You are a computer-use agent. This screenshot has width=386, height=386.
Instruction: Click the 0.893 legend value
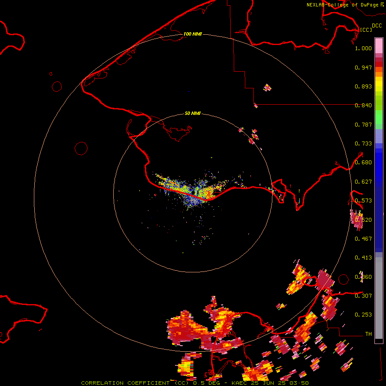363,86
